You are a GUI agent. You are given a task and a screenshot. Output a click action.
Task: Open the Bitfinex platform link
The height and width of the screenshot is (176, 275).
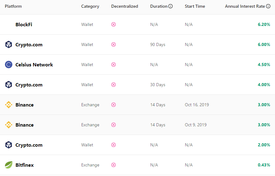tap(24, 165)
